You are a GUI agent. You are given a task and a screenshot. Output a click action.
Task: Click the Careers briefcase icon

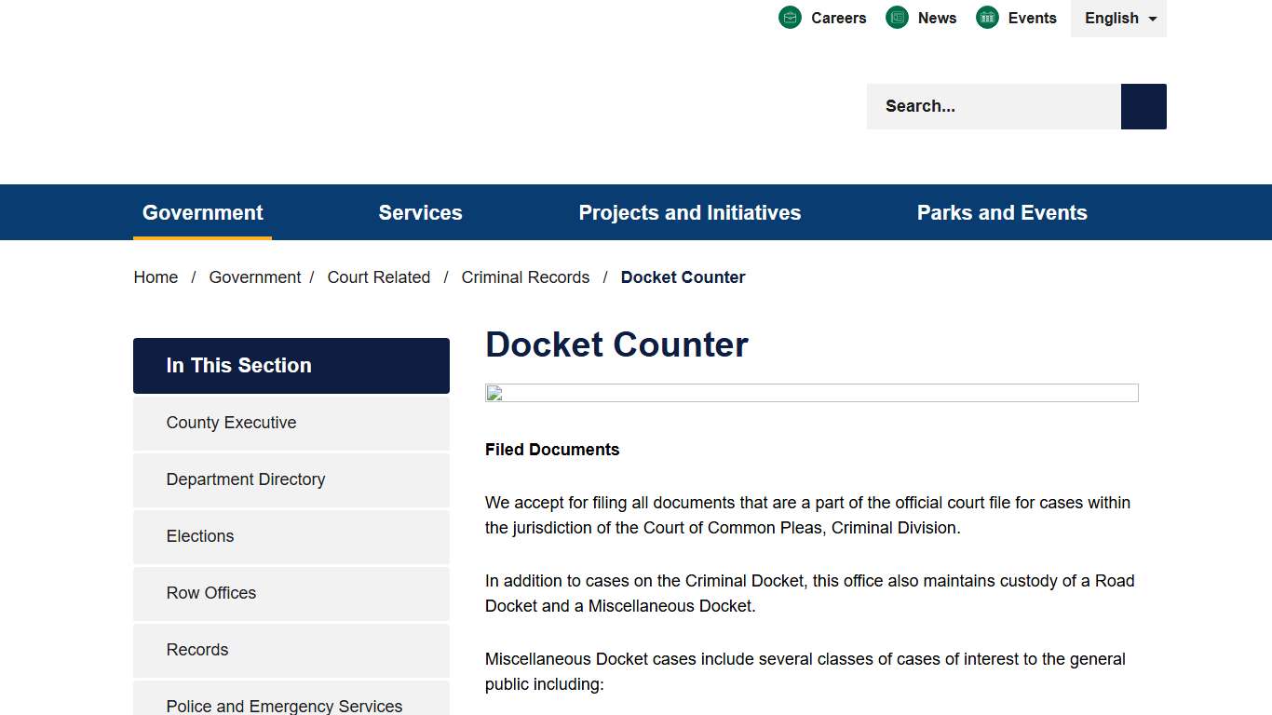pos(790,17)
